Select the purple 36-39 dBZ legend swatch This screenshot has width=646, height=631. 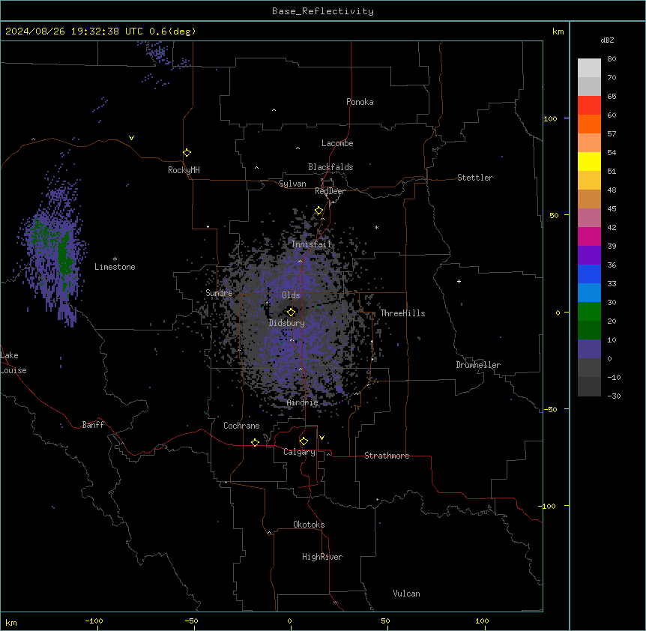[x=589, y=256]
